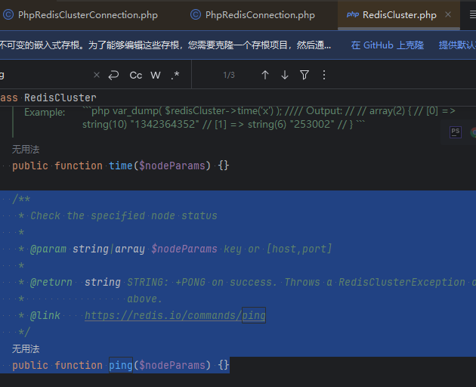Go to next search occurrence
Image resolution: width=476 pixels, height=387 pixels.
point(285,75)
